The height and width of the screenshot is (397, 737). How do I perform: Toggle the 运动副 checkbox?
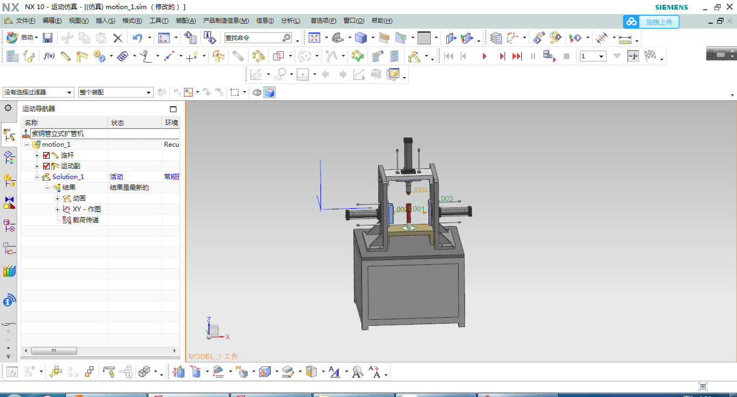[x=46, y=166]
